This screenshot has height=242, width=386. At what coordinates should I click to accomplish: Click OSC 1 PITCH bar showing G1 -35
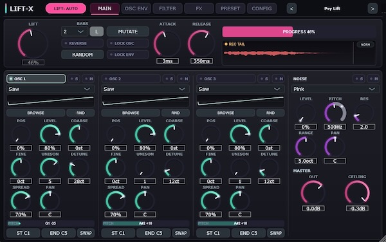(50, 223)
